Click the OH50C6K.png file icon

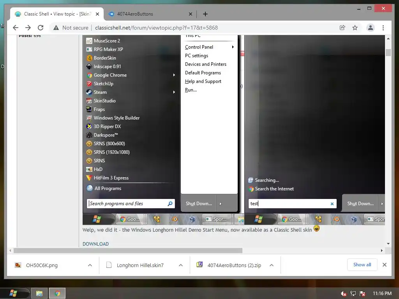coord(18,265)
